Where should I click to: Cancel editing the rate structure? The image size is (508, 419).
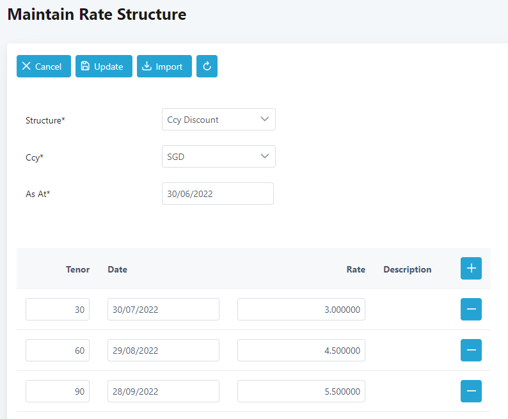click(42, 67)
